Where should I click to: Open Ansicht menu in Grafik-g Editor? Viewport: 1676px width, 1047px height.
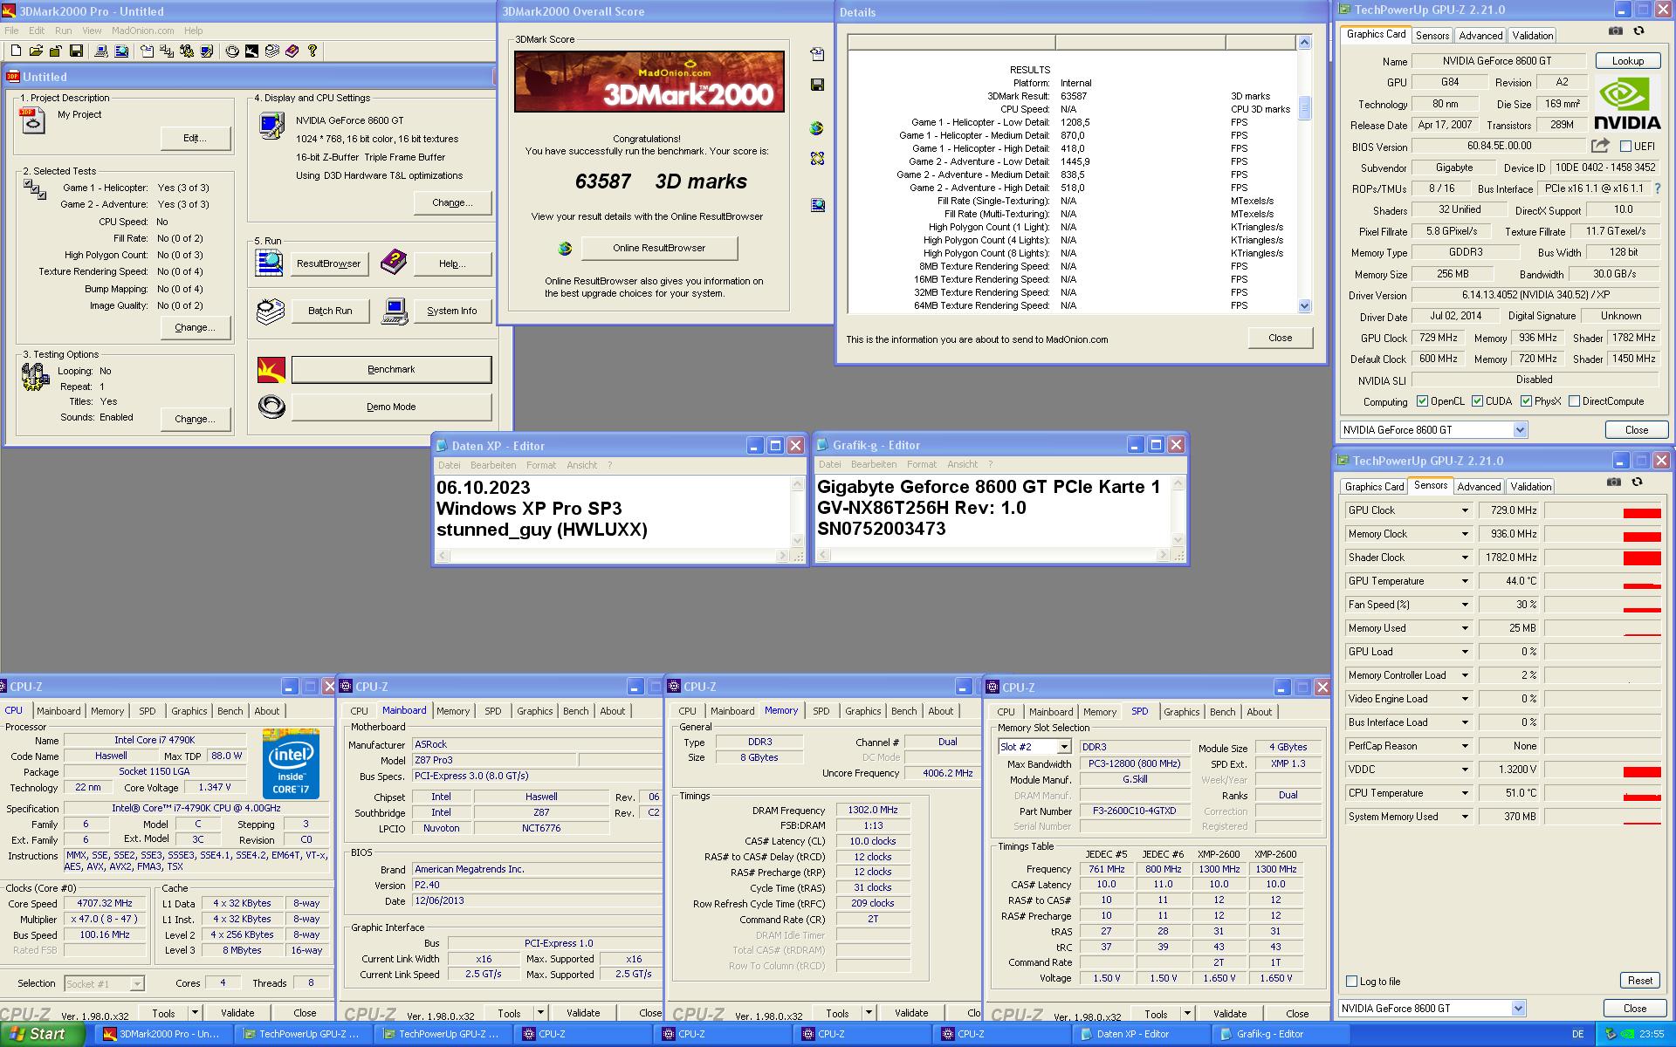click(963, 465)
